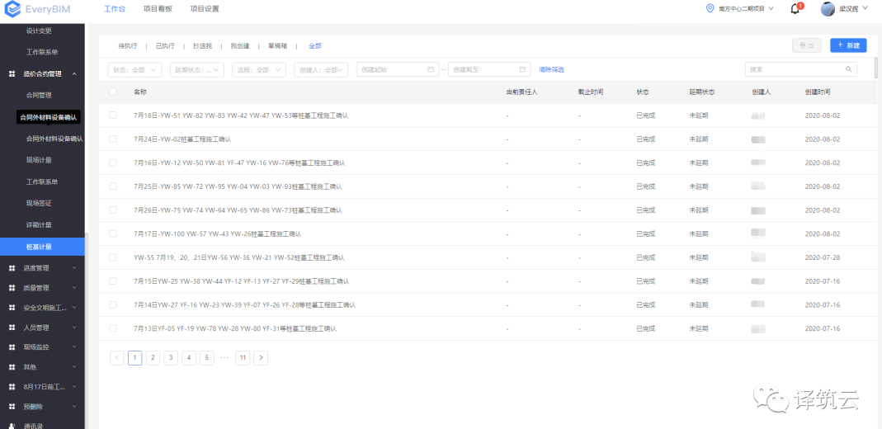This screenshot has height=429, width=882.
Task: Click the grid icon beside 造价合约管理
Action: [x=12, y=73]
